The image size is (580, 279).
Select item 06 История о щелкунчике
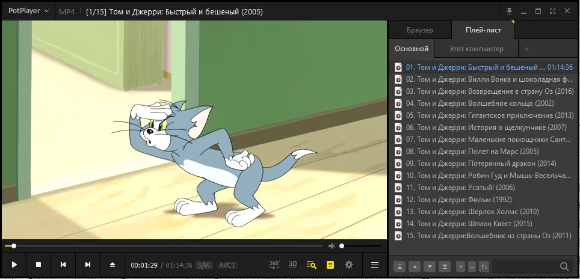tap(483, 127)
